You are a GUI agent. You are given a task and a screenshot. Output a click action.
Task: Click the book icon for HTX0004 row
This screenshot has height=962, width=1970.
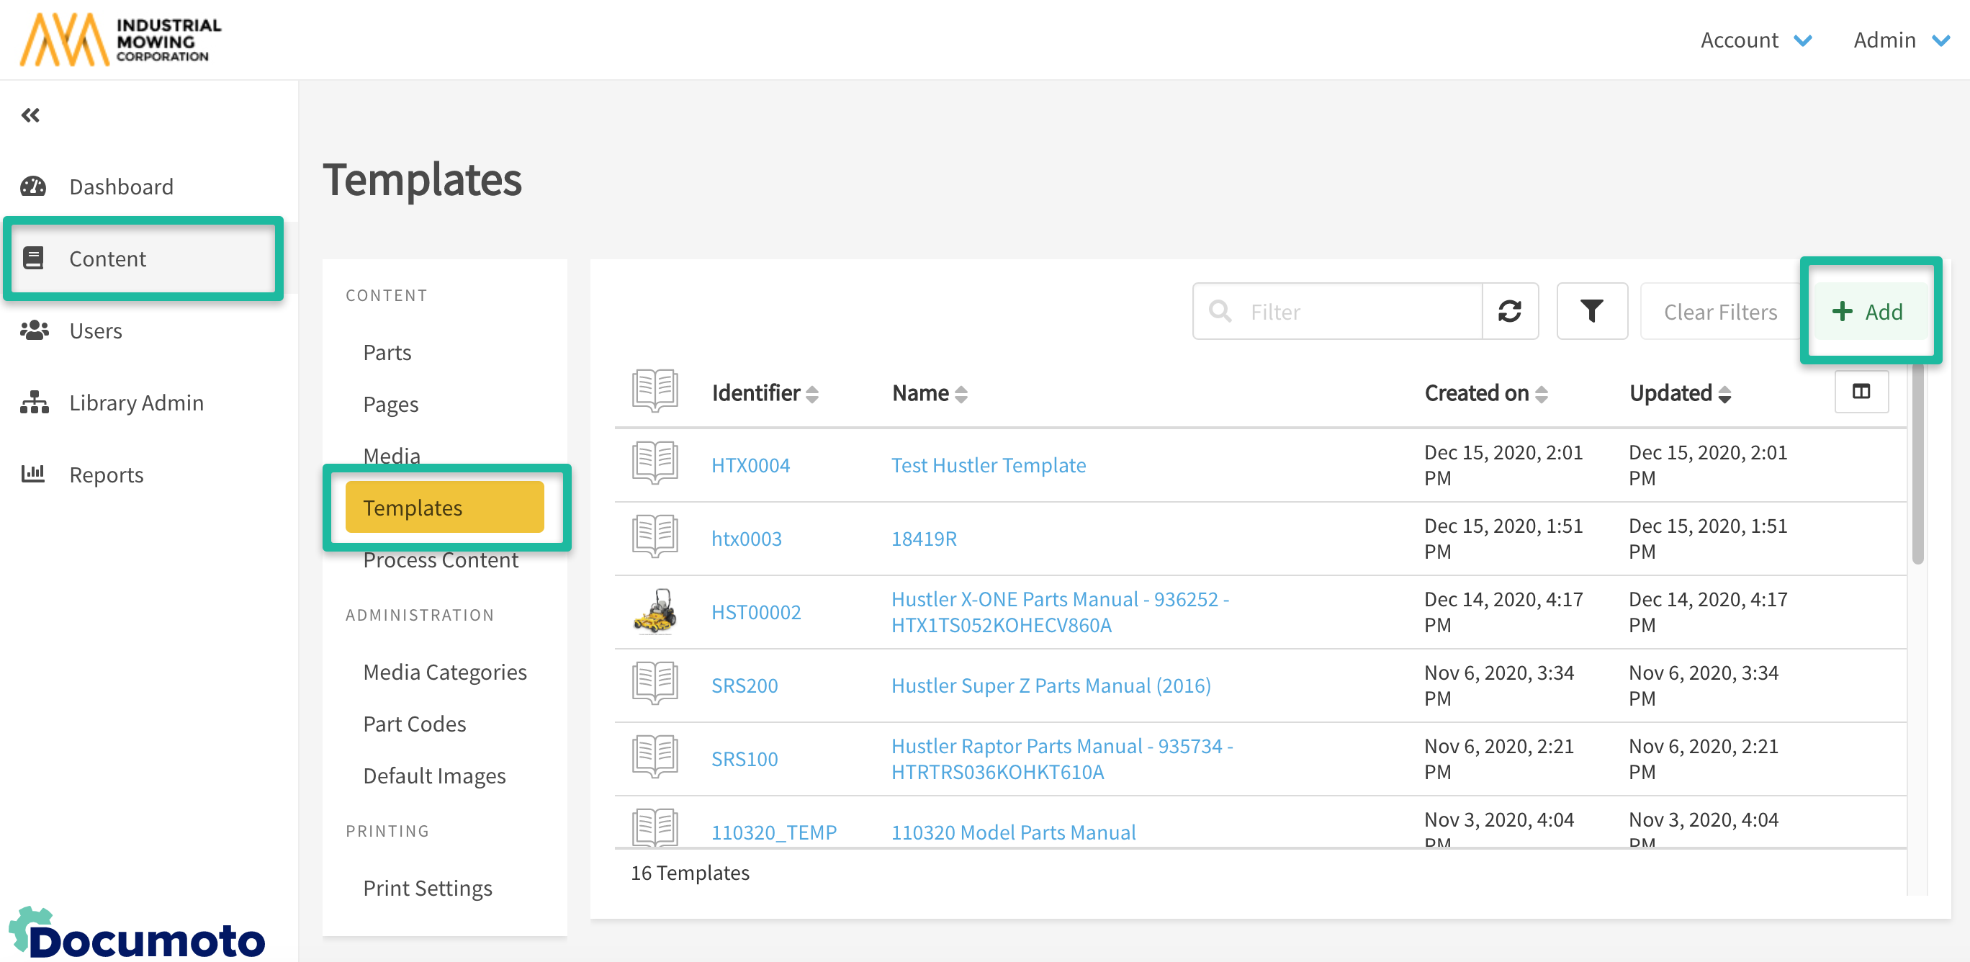pos(655,464)
